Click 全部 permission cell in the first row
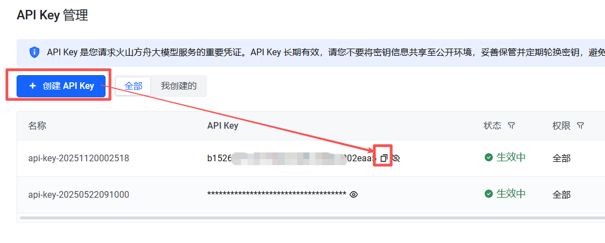The width and height of the screenshot is (605, 243). 561,158
